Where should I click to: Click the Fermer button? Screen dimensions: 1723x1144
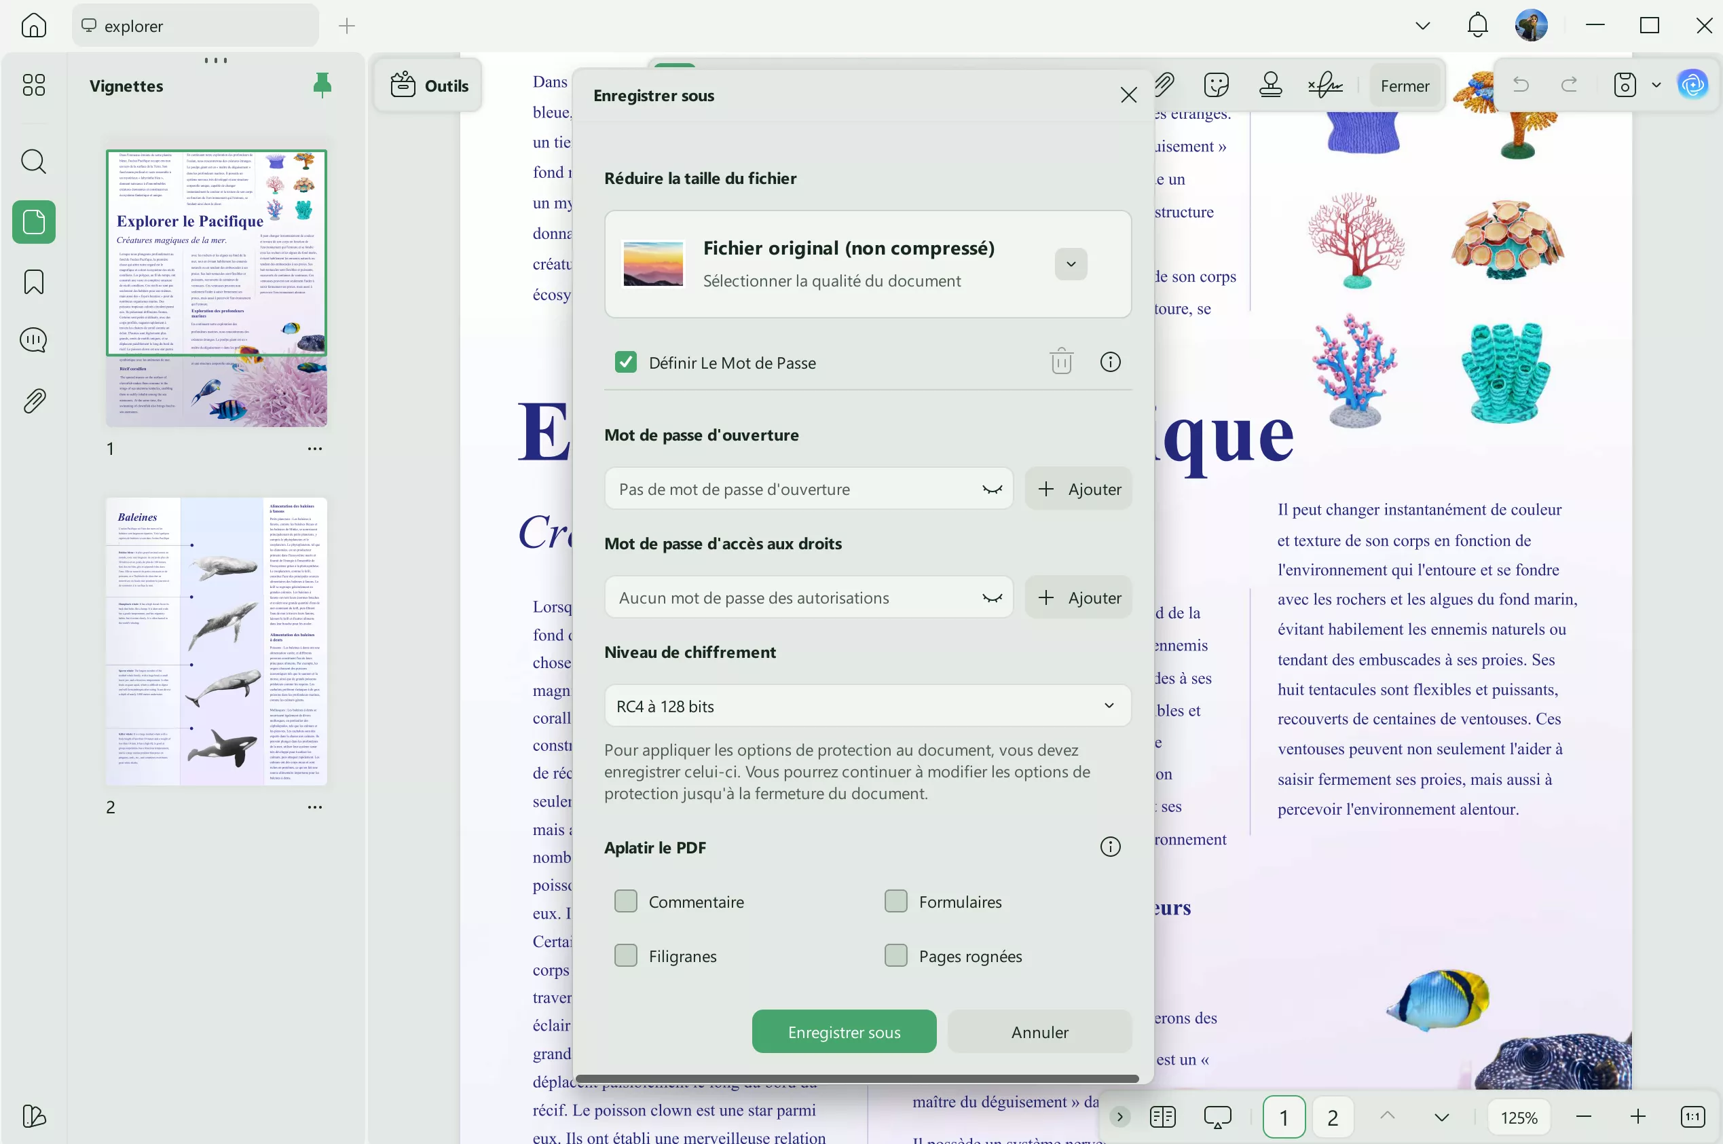pos(1404,86)
